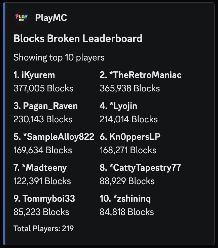The width and height of the screenshot is (218, 248).
Task: Click eighth place player *CattyTapestry77
Action: click(x=140, y=168)
